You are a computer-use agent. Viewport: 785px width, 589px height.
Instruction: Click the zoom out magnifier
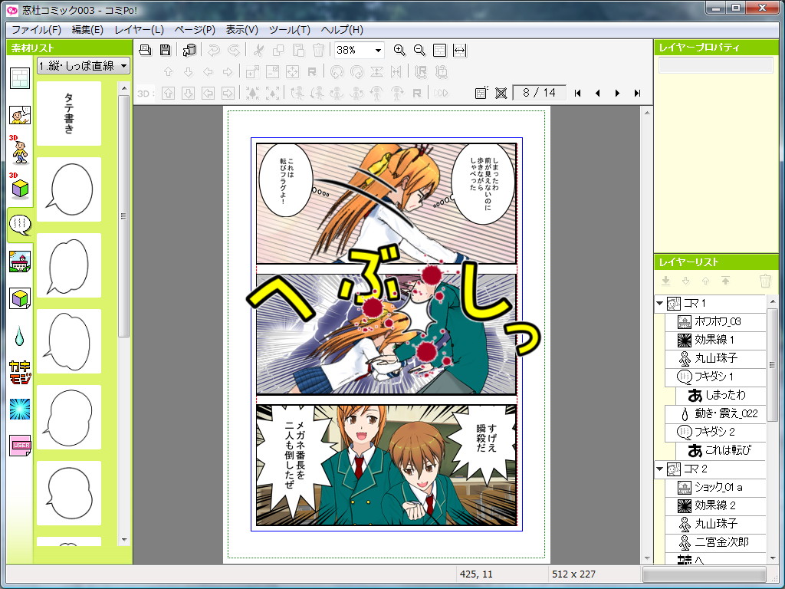point(419,50)
